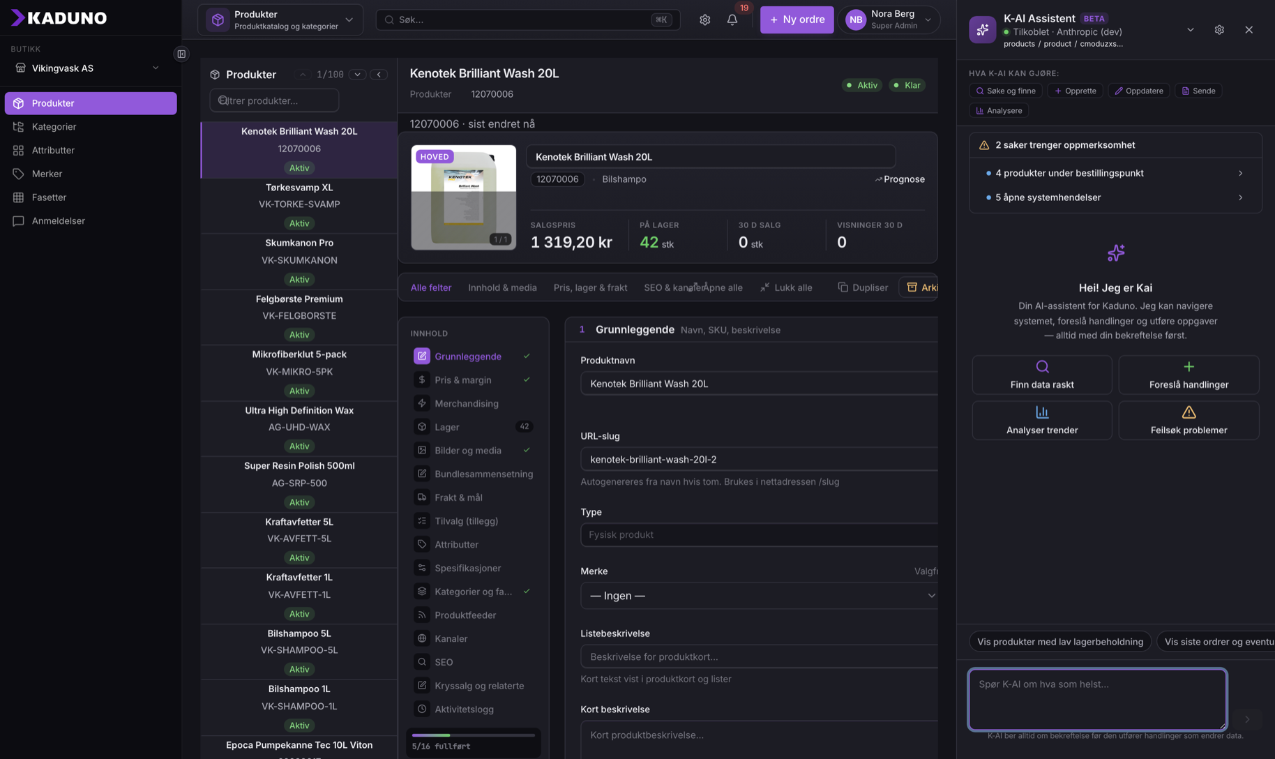Viewport: 1275px width, 759px height.
Task: Collapse the product list panel
Action: 379,75
